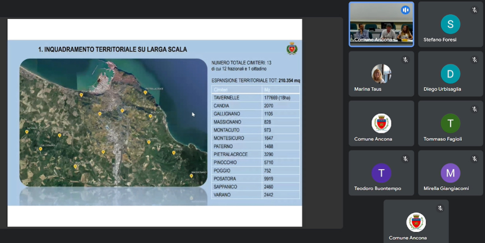Screen dimensions: 485x243
Task: Select Teodoro Buontempo's purple T avatar
Action: point(381,173)
